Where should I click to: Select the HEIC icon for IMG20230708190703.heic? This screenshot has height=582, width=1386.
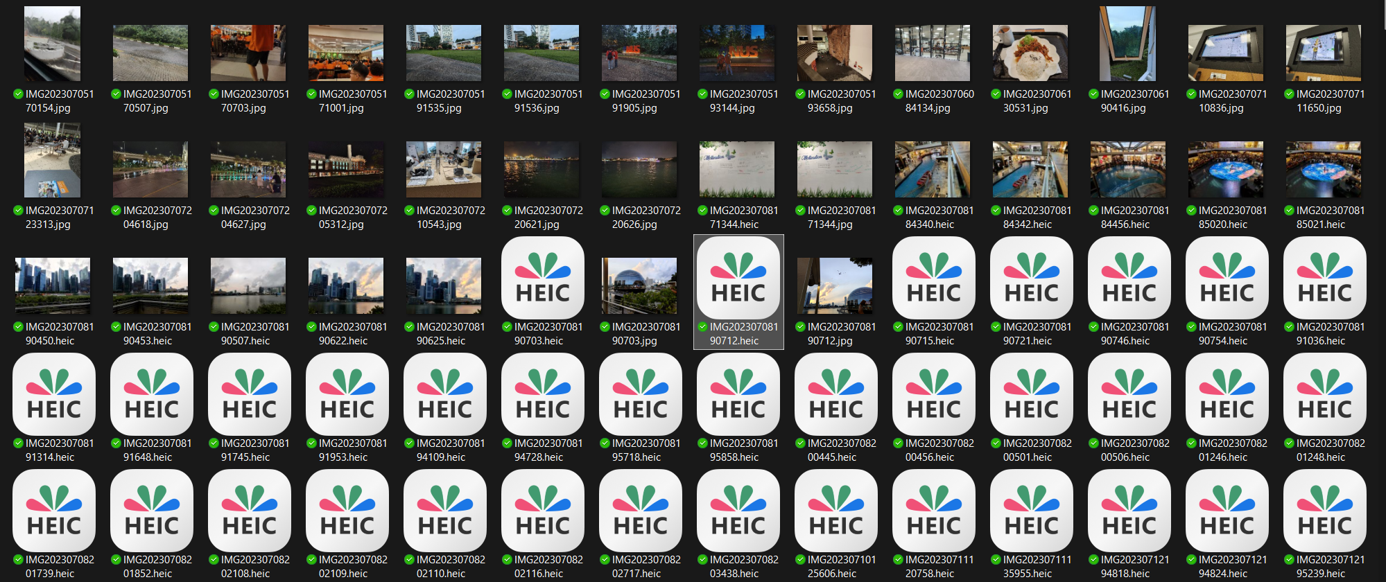coord(542,279)
